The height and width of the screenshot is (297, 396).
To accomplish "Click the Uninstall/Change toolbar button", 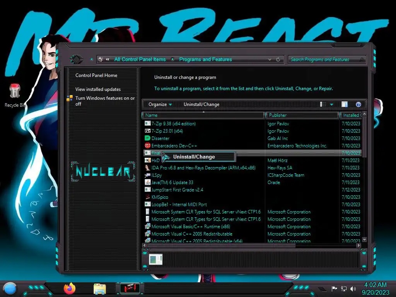I will (x=201, y=104).
